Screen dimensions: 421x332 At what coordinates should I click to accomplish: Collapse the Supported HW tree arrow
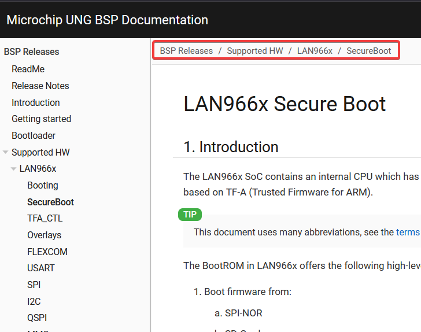(6, 153)
